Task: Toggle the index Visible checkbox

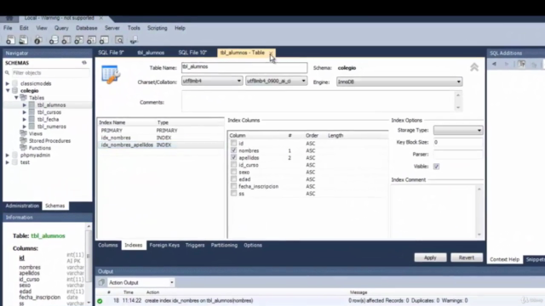Action: (x=436, y=167)
